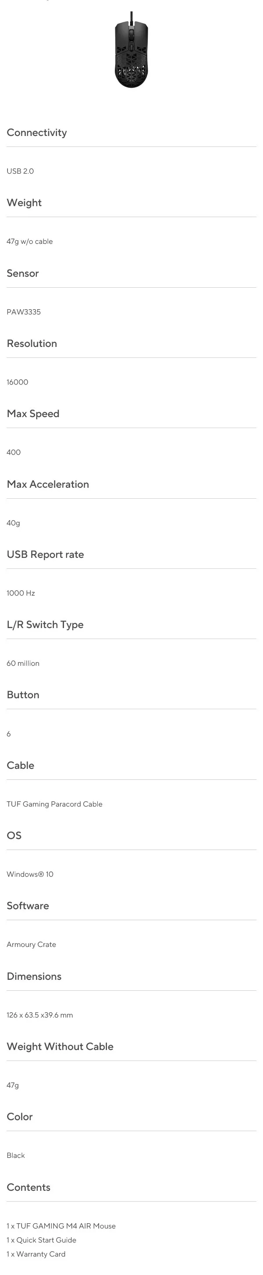Click the Quick Start Guide contents line
The width and height of the screenshot is (263, 1275).
(x=42, y=1240)
